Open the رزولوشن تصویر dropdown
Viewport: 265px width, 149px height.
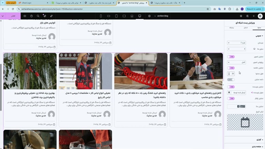(236, 62)
